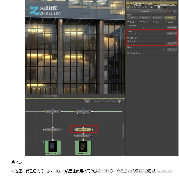This screenshot has height=176, width=179.
Task: Select the Multi-box filter button
Action: [157, 18]
